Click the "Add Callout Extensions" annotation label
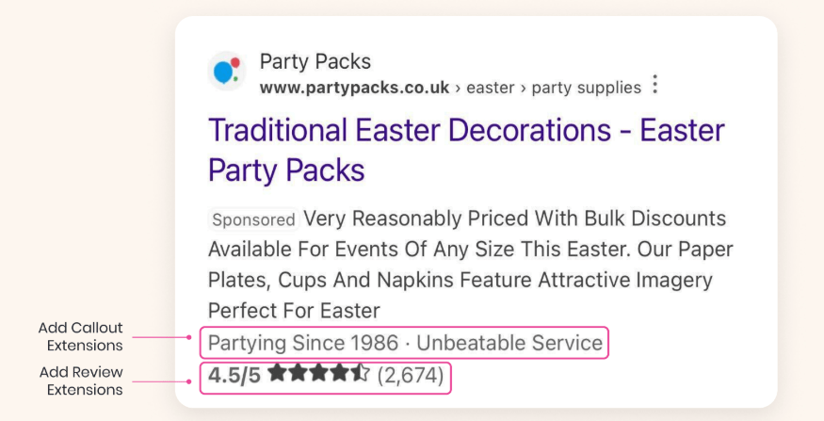This screenshot has width=824, height=421. pyautogui.click(x=81, y=336)
